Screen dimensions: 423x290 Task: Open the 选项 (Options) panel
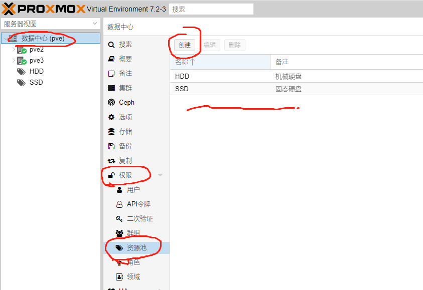pos(124,117)
